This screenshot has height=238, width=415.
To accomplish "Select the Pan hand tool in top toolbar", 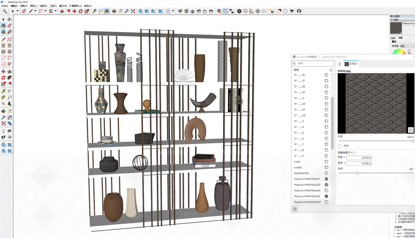I will tap(120, 11).
